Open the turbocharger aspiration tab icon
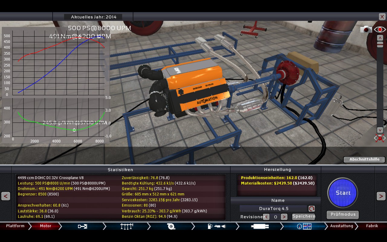Screen dimensions: 387x242 coord(171,226)
